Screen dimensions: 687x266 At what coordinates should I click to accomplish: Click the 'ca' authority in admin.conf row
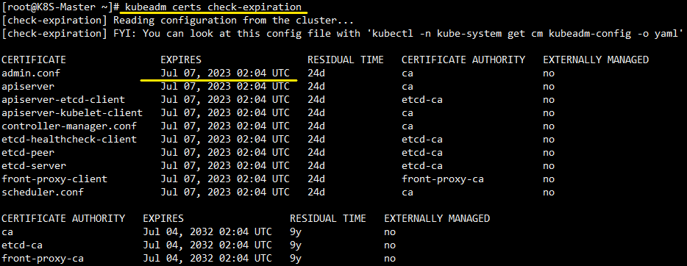[407, 74]
